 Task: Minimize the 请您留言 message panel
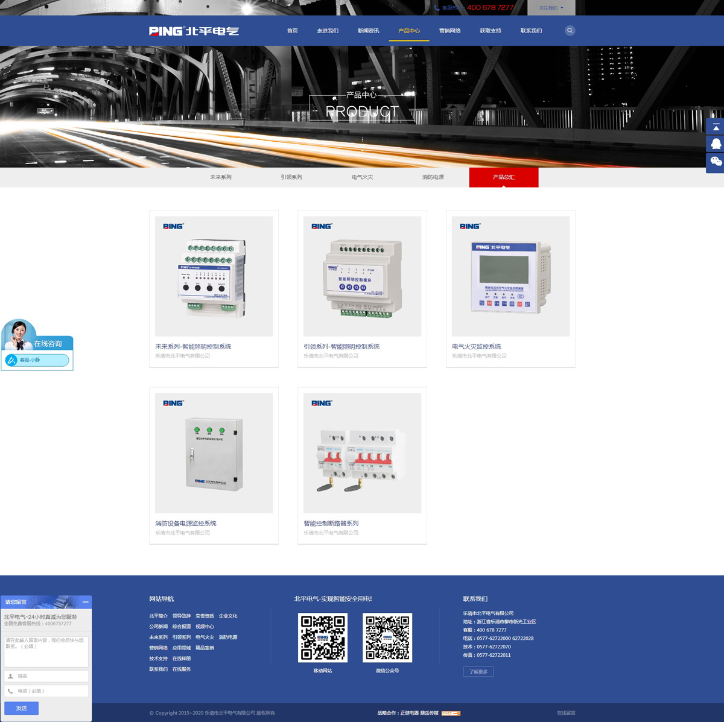point(85,602)
